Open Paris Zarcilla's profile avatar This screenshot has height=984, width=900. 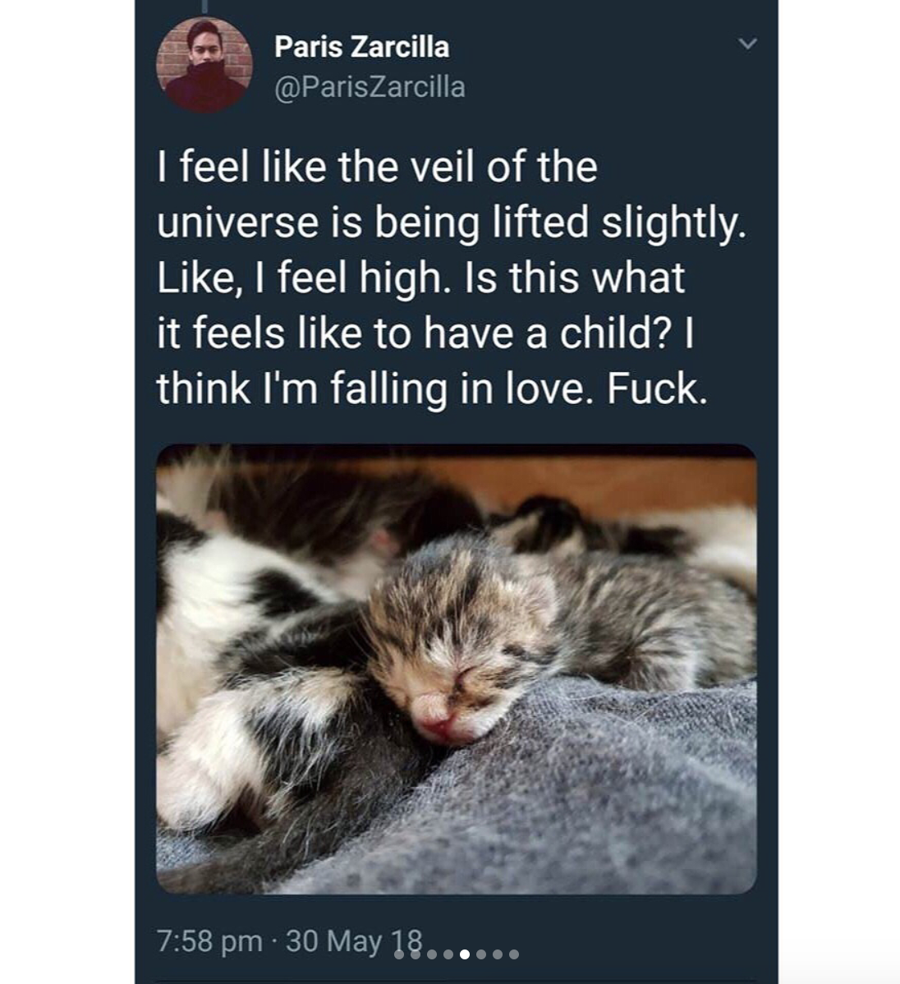204,65
